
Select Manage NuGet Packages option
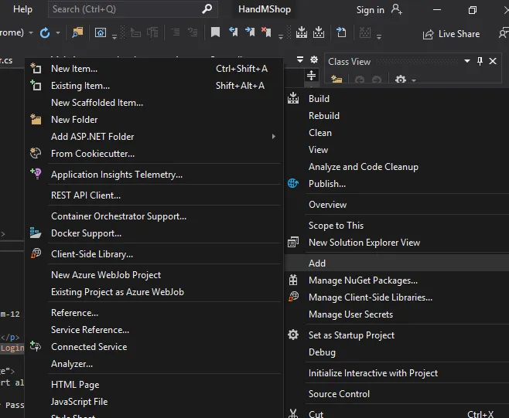tap(363, 280)
